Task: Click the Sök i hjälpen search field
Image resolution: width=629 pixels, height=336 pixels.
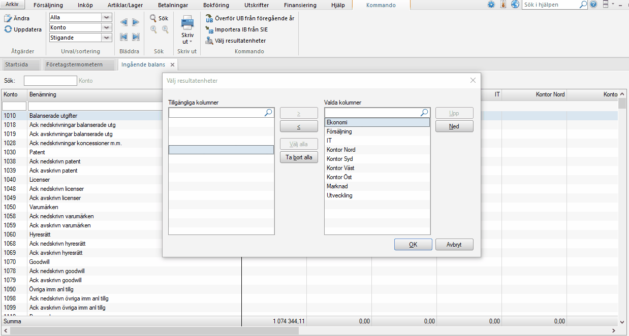Action: pos(550,5)
